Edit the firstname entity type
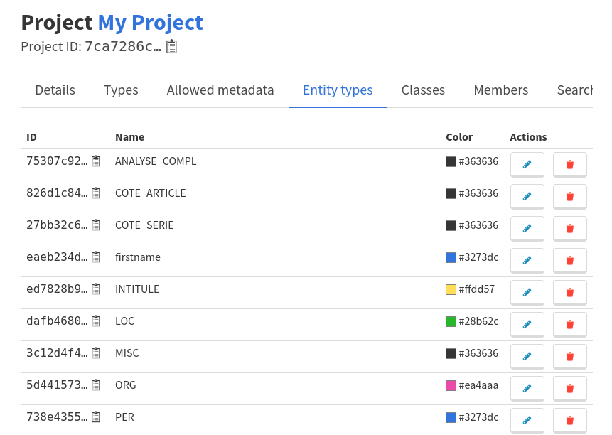Viewport: 612px width, 435px height. (527, 260)
